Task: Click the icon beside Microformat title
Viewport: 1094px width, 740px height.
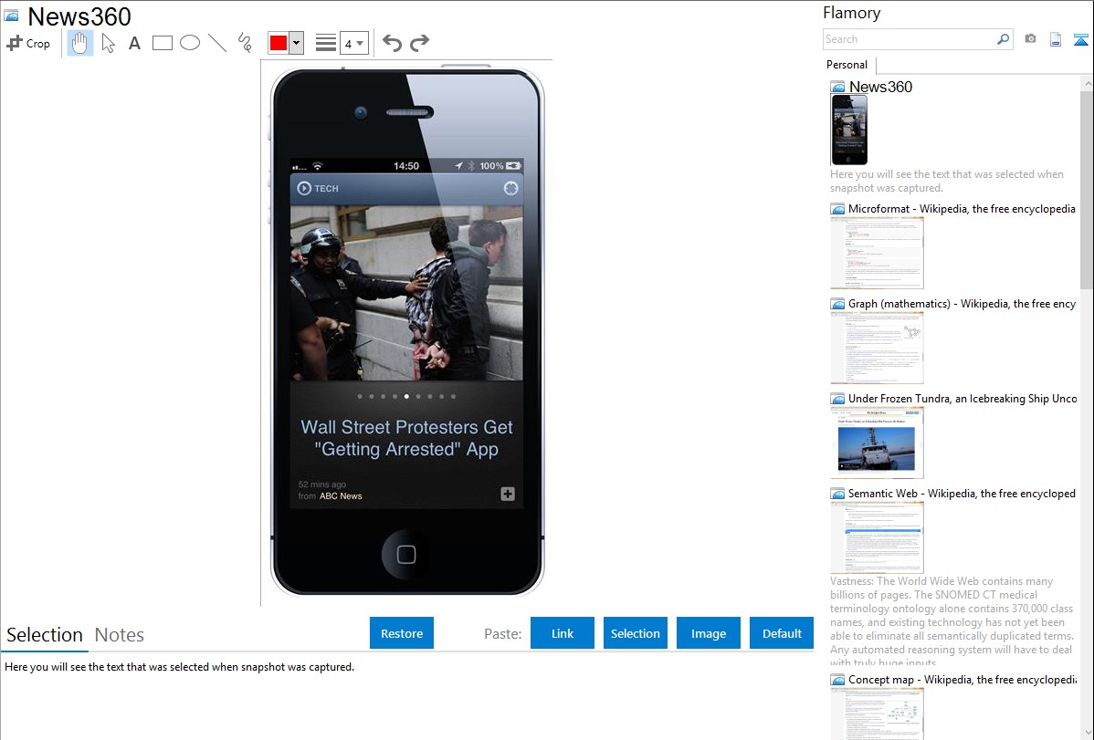Action: (x=837, y=209)
